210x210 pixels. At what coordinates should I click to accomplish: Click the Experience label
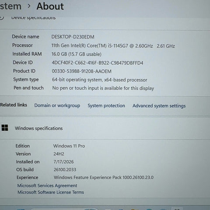point(28,177)
